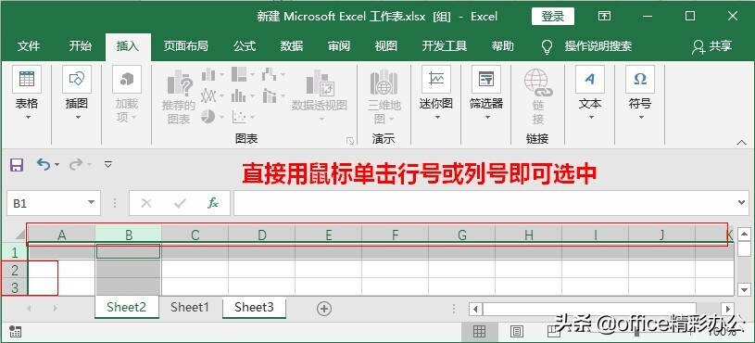This screenshot has width=755, height=343.
Task: Open the 插图 (Illustrations) group button
Action: click(x=77, y=94)
